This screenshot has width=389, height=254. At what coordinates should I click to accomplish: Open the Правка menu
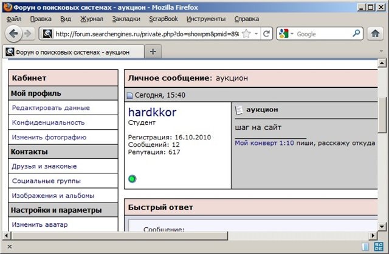[41, 19]
